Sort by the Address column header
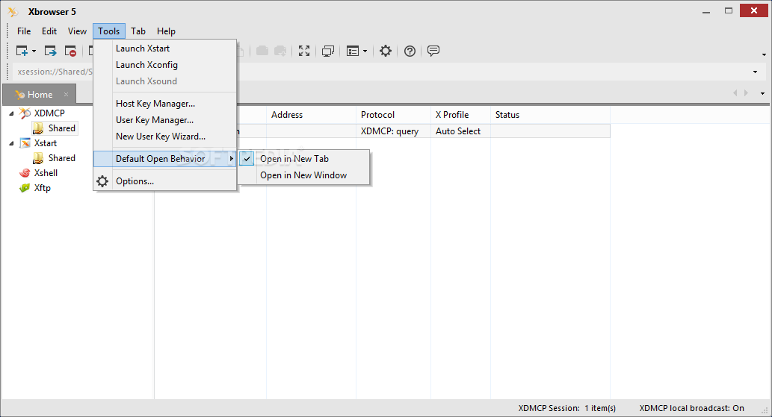Viewport: 772px width, 417px height. [311, 115]
